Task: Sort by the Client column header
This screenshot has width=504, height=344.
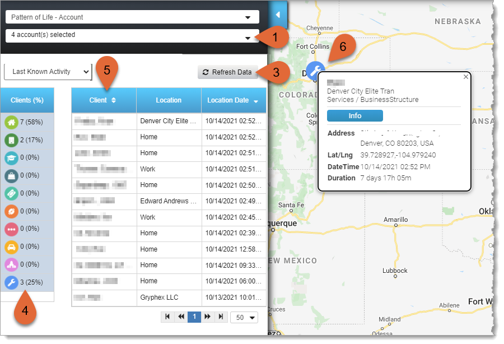Action: pyautogui.click(x=103, y=100)
